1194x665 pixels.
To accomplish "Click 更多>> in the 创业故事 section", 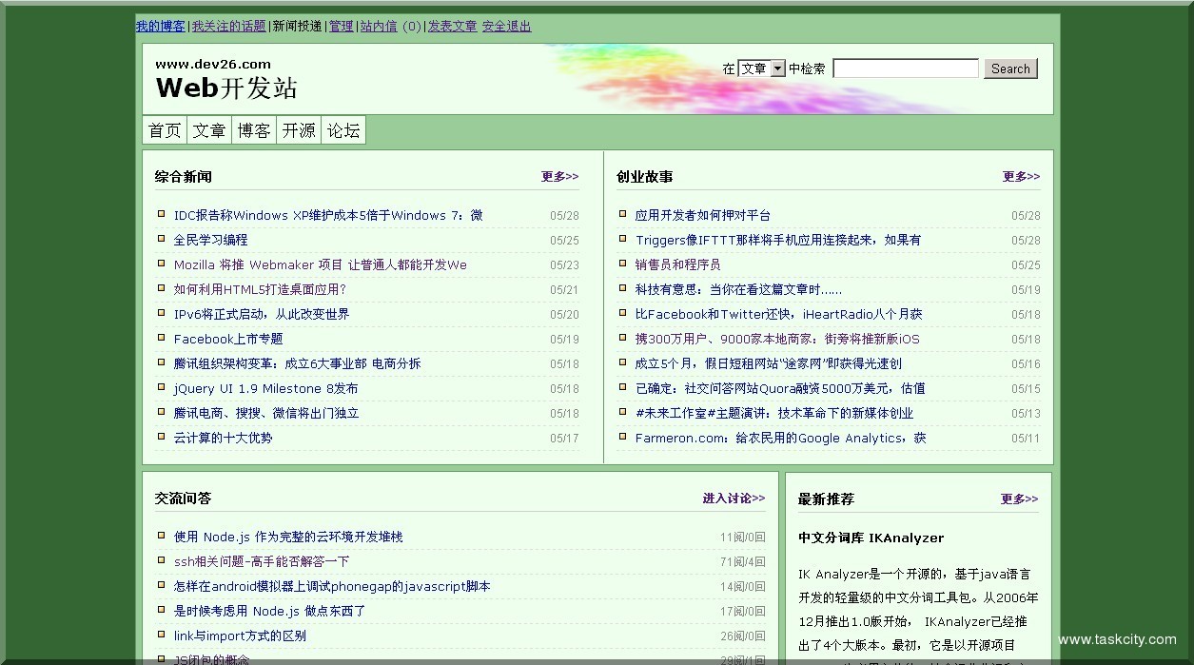I will pyautogui.click(x=1020, y=176).
